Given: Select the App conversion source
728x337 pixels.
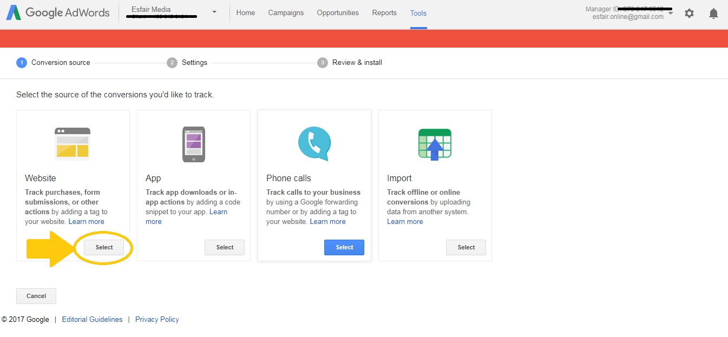Looking at the screenshot, I should 225,247.
